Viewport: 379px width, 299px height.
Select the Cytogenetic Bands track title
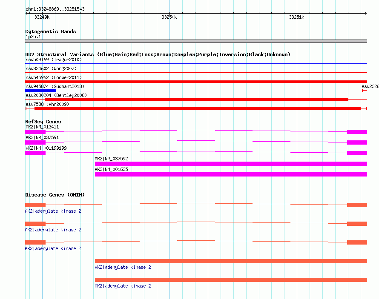pos(51,31)
